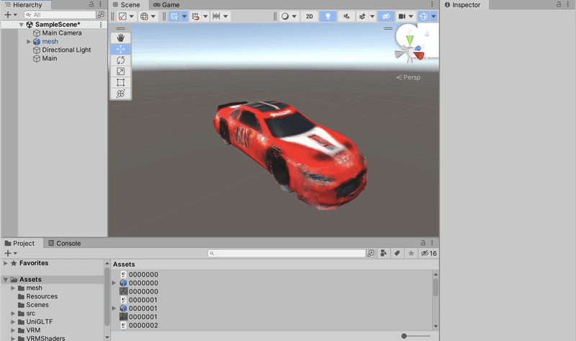Click the global/local handle rotation icon
Viewport: 576px width, 341px height.
(145, 16)
